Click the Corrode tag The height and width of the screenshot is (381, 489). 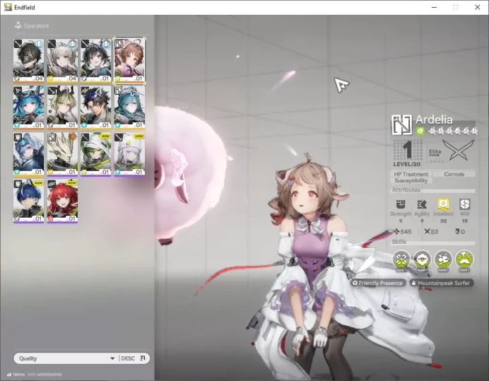454,174
